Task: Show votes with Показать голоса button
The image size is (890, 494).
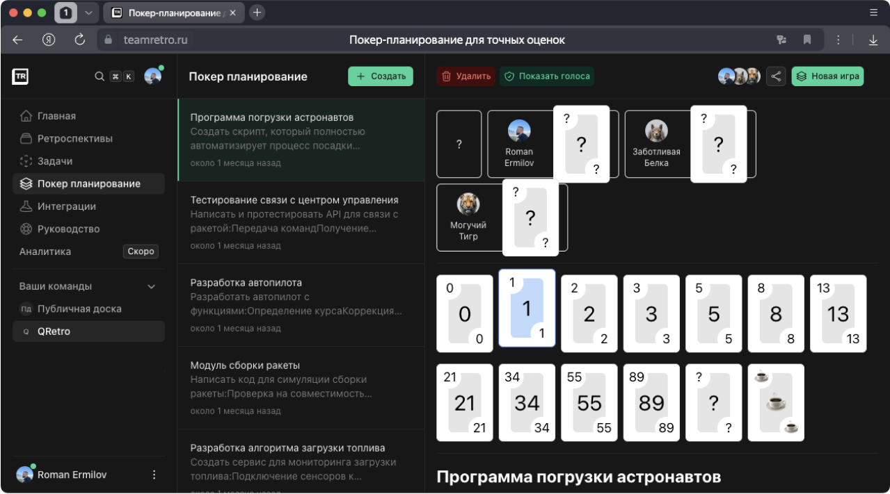Action: (546, 76)
